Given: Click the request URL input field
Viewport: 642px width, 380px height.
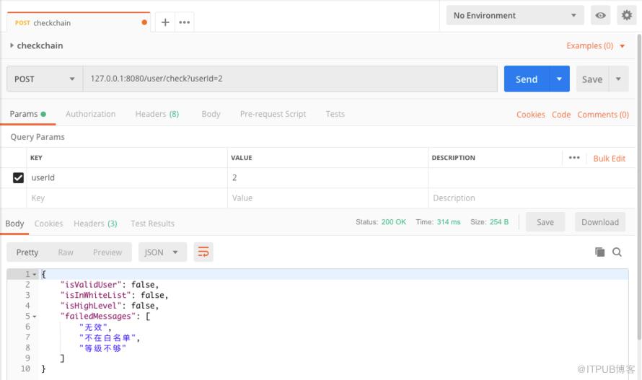Looking at the screenshot, I should pyautogui.click(x=290, y=79).
